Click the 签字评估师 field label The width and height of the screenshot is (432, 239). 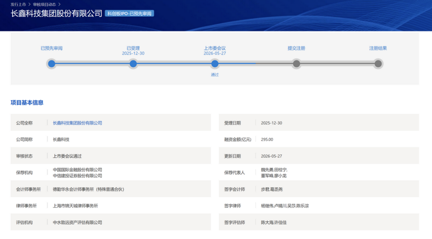tap(235, 222)
